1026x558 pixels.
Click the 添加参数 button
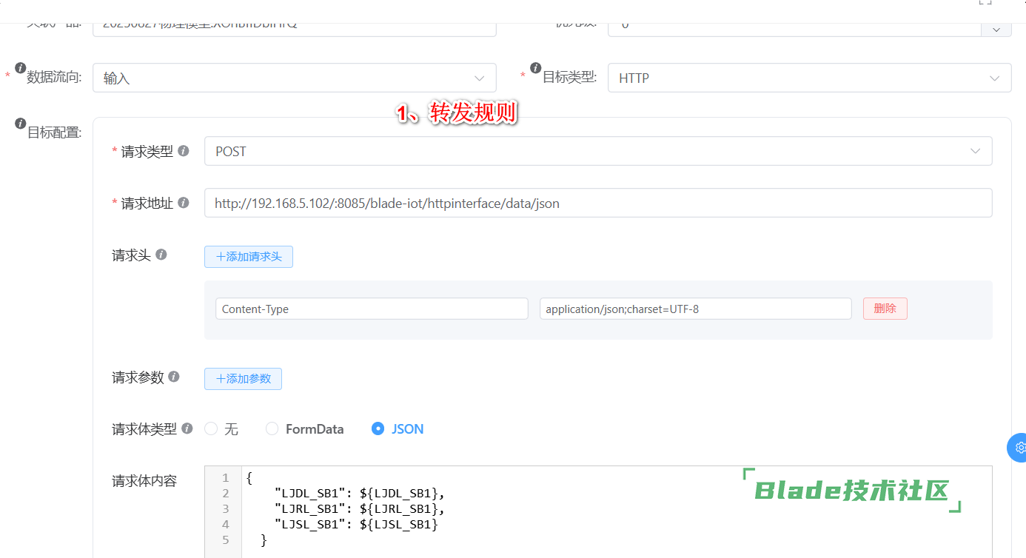tap(243, 379)
